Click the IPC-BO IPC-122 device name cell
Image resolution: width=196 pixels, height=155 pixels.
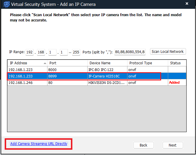tap(107, 70)
